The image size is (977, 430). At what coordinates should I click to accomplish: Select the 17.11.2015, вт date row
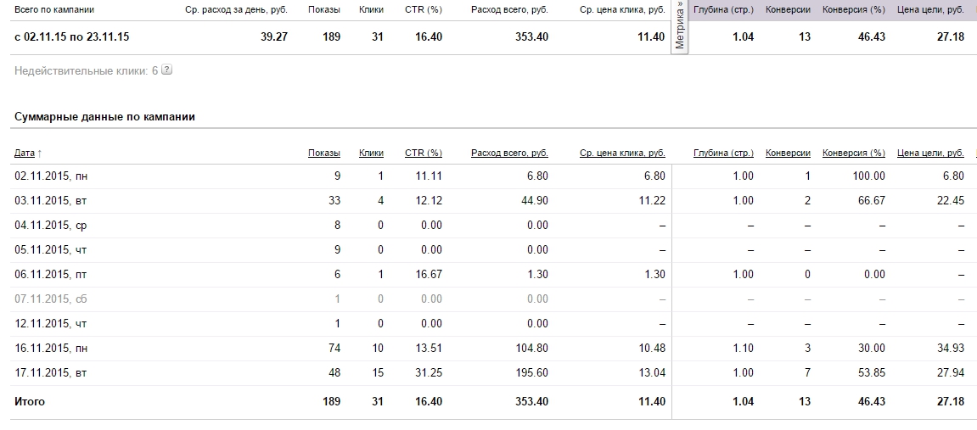click(51, 373)
